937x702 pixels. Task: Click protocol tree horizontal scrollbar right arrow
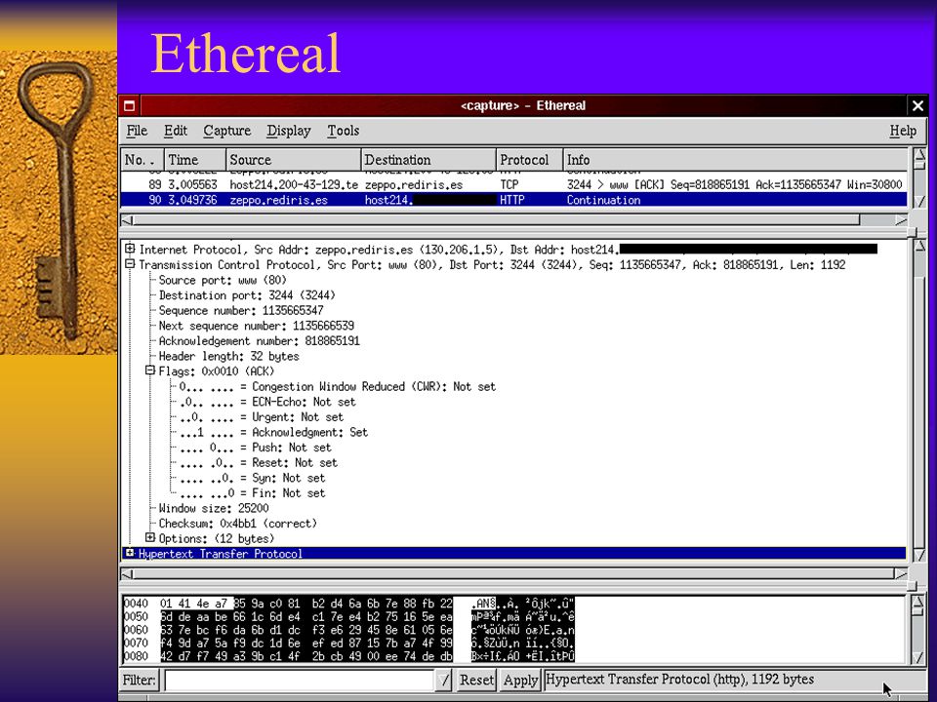(901, 573)
